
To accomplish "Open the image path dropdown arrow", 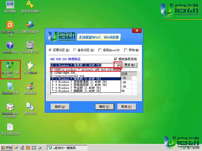I will click(118, 65).
